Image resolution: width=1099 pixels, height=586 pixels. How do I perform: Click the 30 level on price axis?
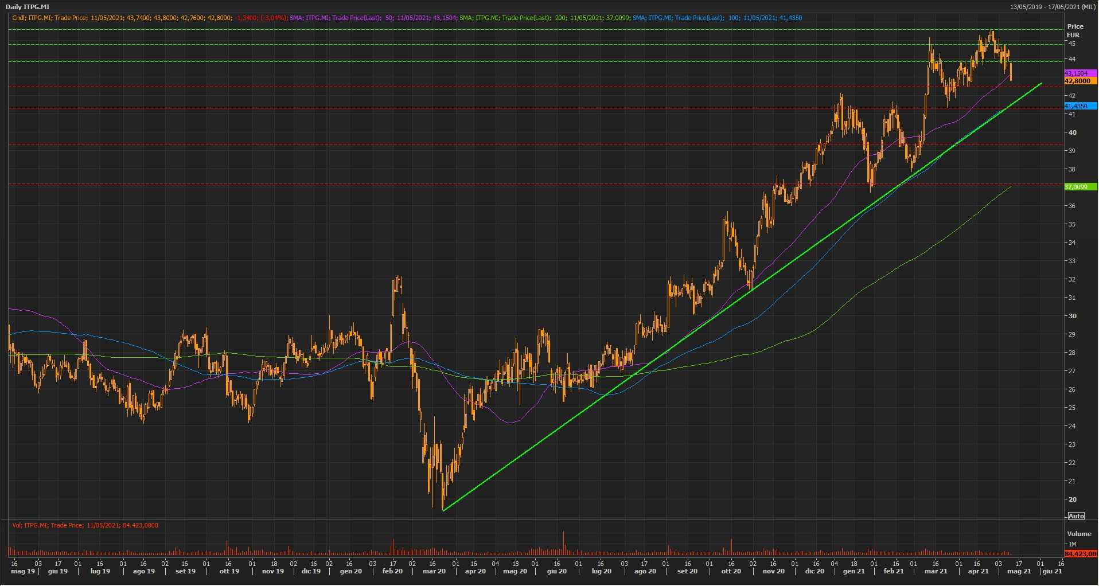pyautogui.click(x=1072, y=316)
